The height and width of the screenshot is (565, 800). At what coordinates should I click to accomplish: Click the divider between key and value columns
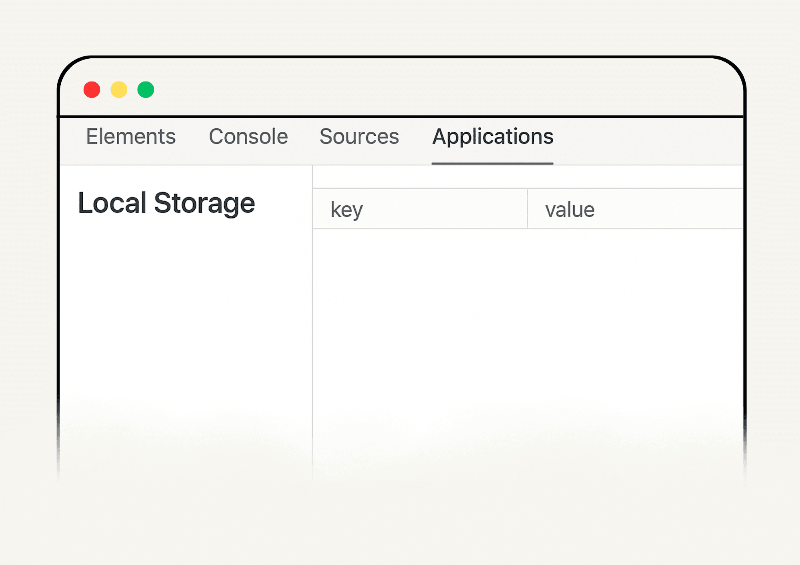pyautogui.click(x=528, y=209)
